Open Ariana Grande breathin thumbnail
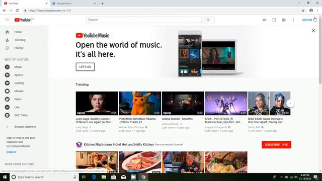The height and width of the screenshot is (181, 322). (183, 103)
